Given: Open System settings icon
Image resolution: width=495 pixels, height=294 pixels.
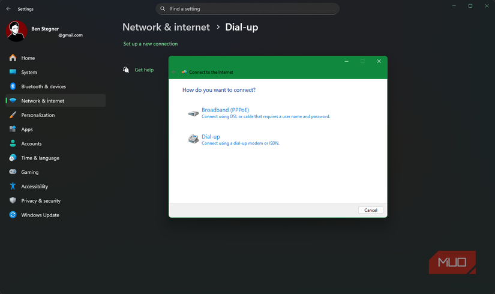Looking at the screenshot, I should pos(13,73).
